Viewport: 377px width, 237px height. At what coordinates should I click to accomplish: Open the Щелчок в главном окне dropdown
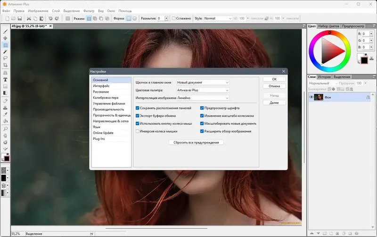(203, 82)
